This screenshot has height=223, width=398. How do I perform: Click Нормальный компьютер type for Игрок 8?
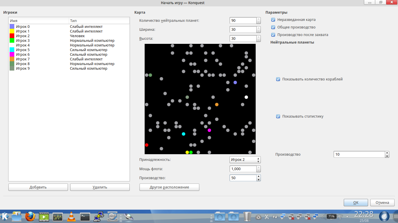click(x=92, y=64)
